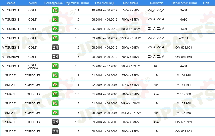Click petrol icon in Forfour M 135.930 row
The height and width of the screenshot is (136, 215).
point(55,94)
